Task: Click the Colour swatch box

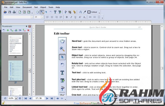Action: tap(89, 12)
